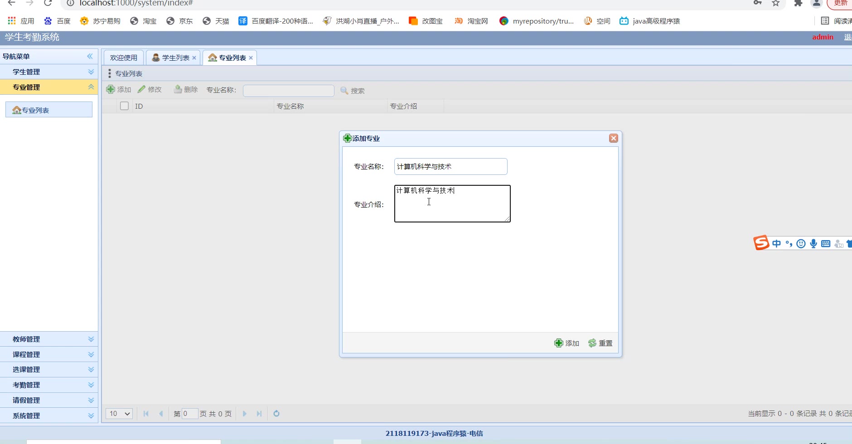This screenshot has height=444, width=852.
Task: Close the 学生列表 tab
Action: [194, 58]
